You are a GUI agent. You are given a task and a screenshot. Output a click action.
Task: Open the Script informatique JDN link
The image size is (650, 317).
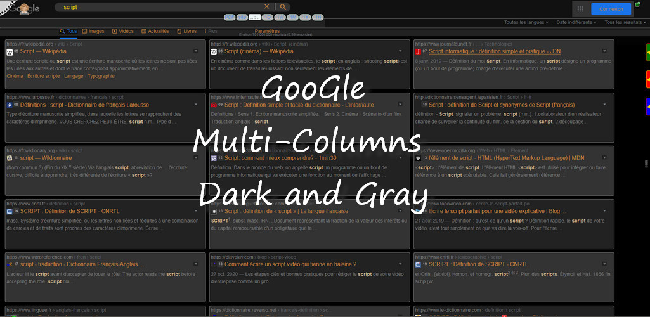495,51
